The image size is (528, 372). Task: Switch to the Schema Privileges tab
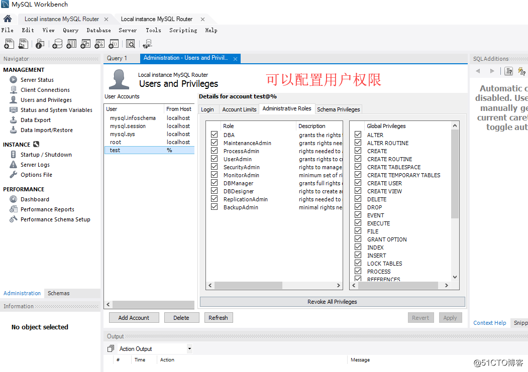[x=339, y=109]
